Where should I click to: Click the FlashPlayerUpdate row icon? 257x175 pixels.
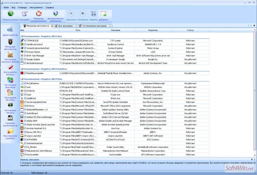(22, 73)
